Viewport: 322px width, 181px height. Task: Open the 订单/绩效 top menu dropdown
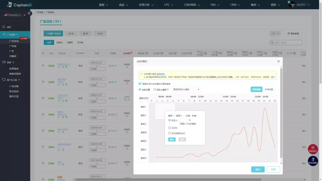(x=192, y=5)
